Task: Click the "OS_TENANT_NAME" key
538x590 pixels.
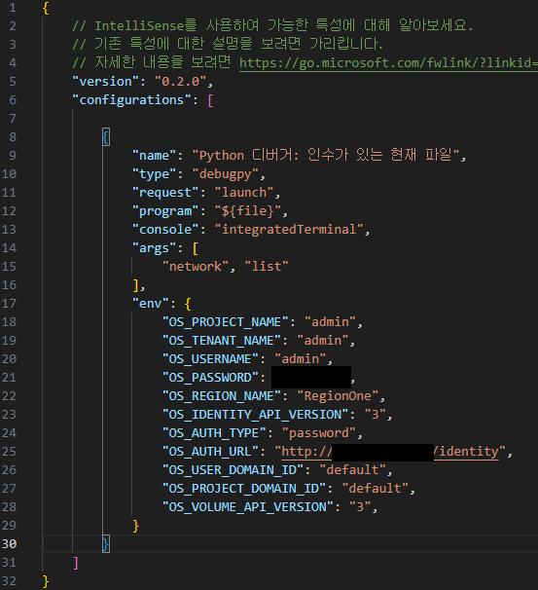Action: tap(221, 341)
